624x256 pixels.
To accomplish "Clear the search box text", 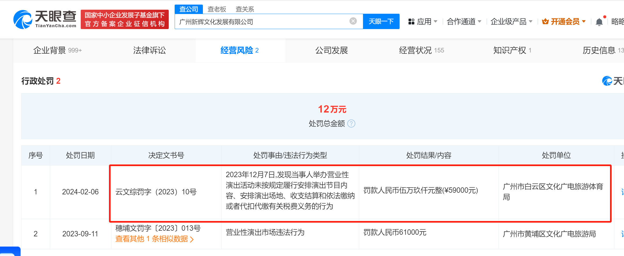I will click(x=353, y=21).
